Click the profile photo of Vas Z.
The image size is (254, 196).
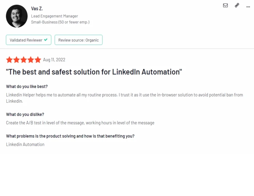coord(17,16)
